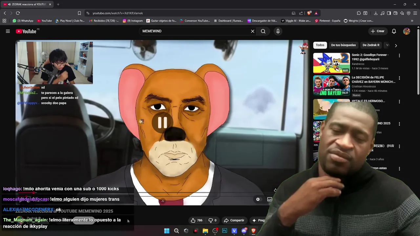Click the install/cast screen icon in the address bar
The height and width of the screenshot is (236, 420).
pos(294,13)
